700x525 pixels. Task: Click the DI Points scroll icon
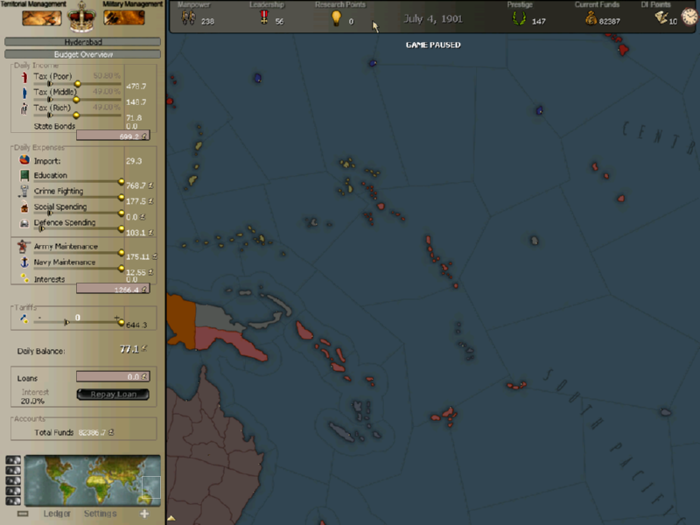pyautogui.click(x=661, y=17)
